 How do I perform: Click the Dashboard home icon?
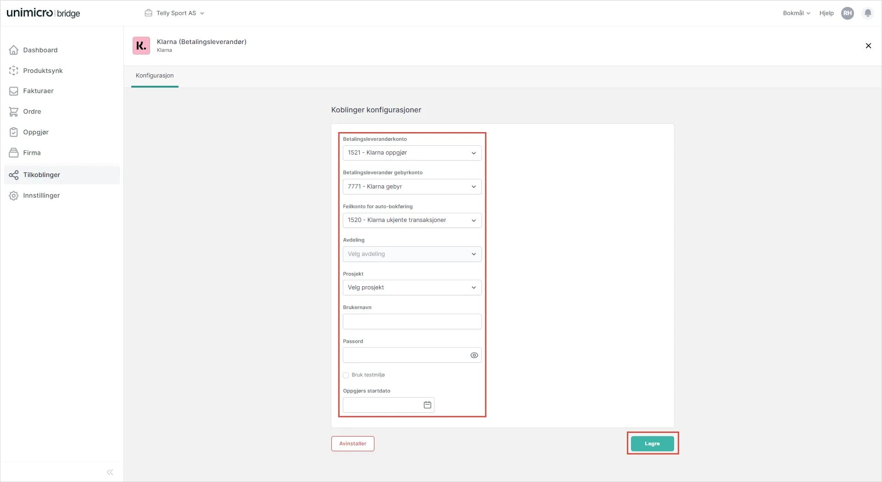(14, 50)
